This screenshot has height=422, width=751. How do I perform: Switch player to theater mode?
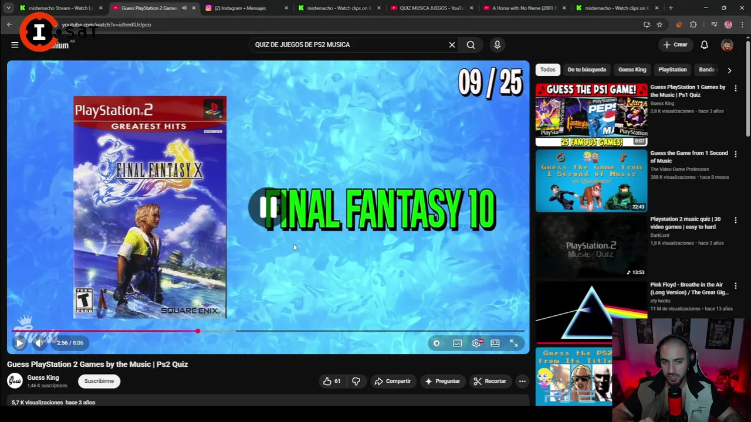tap(495, 343)
